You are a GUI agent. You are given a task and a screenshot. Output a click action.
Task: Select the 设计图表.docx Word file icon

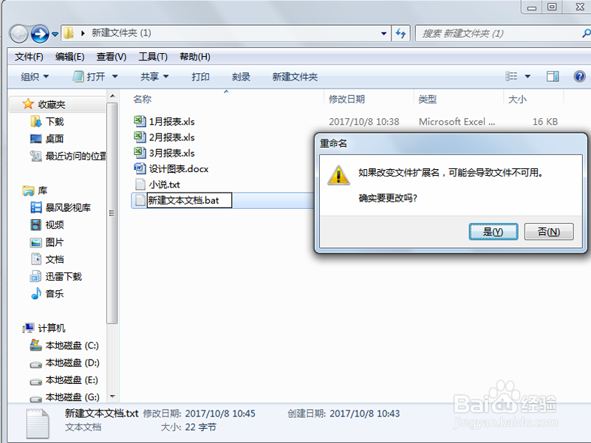coord(140,168)
